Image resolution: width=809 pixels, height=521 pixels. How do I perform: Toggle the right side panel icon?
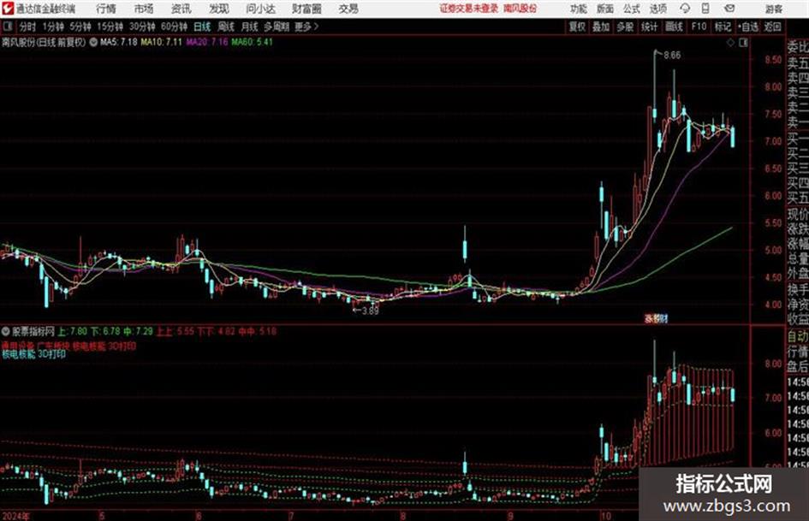[743, 43]
